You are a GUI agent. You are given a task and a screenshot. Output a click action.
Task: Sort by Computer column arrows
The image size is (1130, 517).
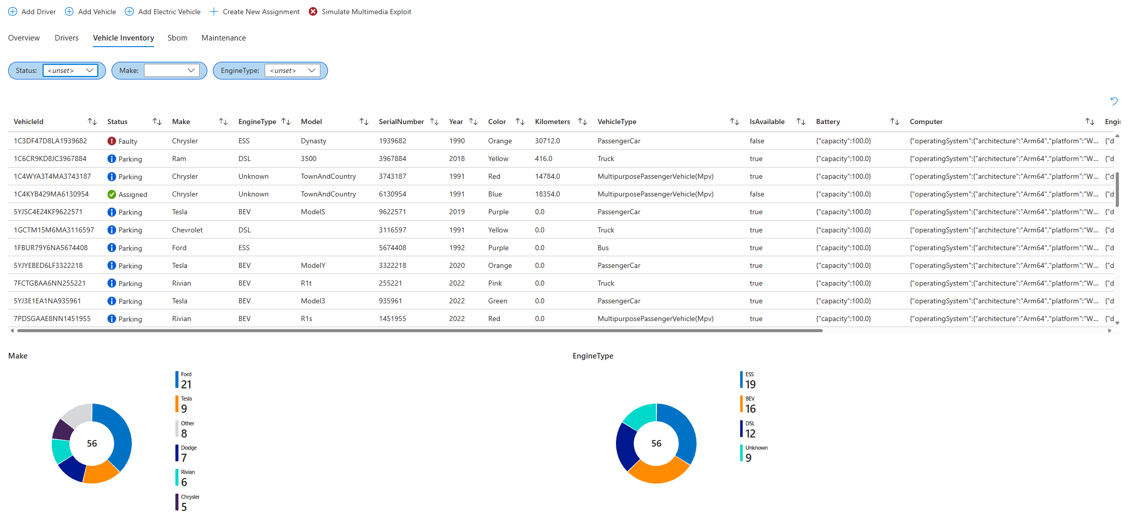pyautogui.click(x=1090, y=122)
